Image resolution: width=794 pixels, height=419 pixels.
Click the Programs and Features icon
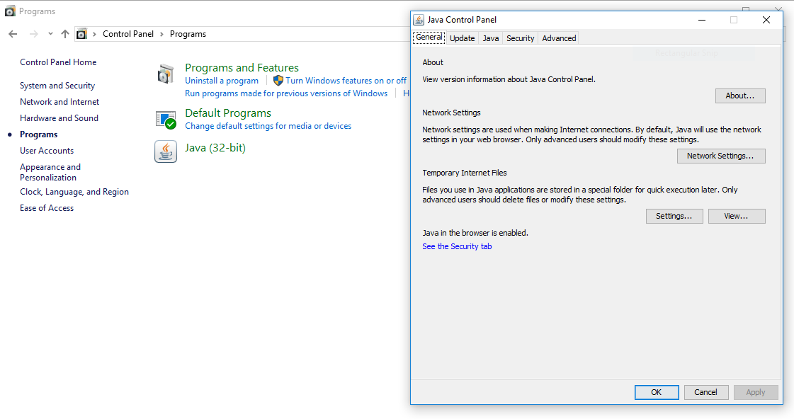coord(166,74)
